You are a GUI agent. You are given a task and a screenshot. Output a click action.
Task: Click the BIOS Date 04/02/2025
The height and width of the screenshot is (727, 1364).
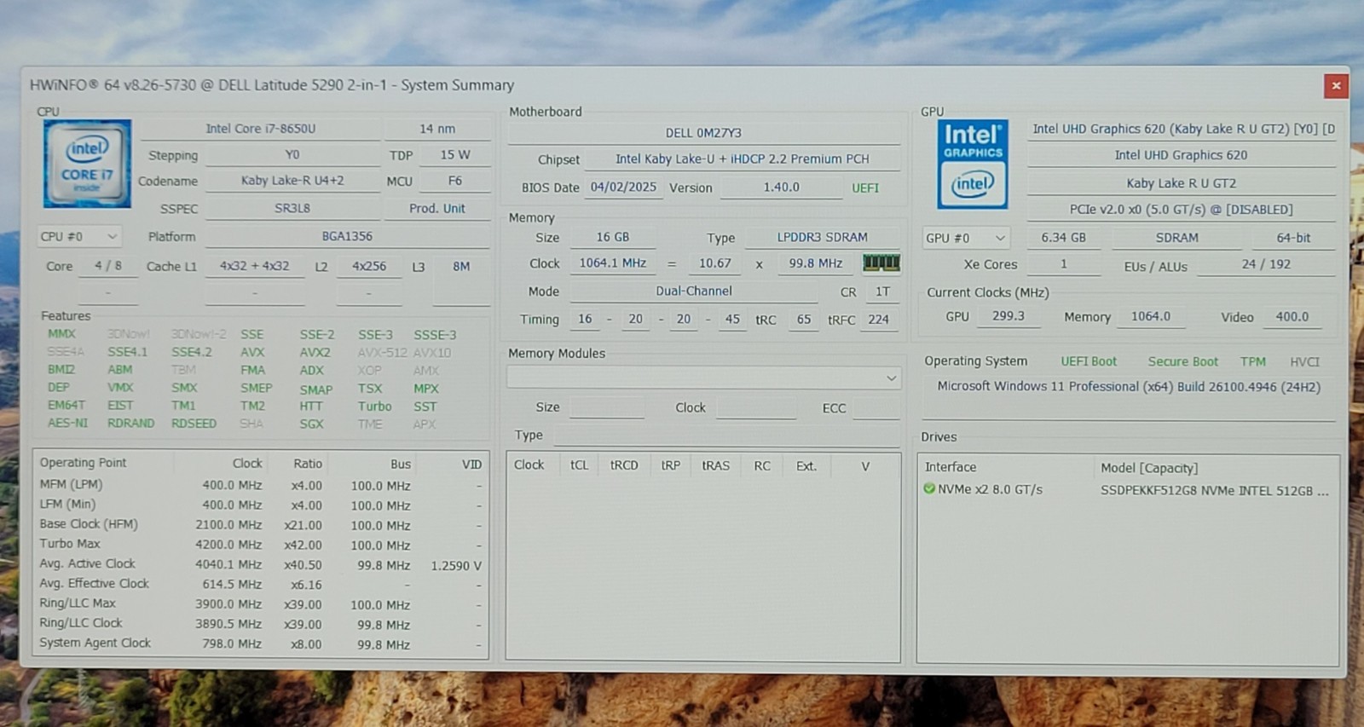(623, 188)
